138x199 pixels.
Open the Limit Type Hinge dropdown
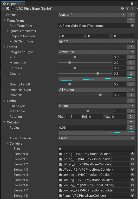coord(96,106)
